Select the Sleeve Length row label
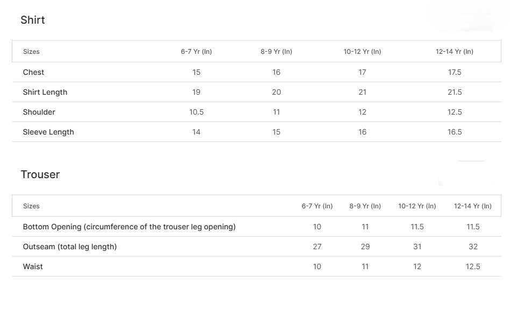Screen dimensions: 510x316 48,132
